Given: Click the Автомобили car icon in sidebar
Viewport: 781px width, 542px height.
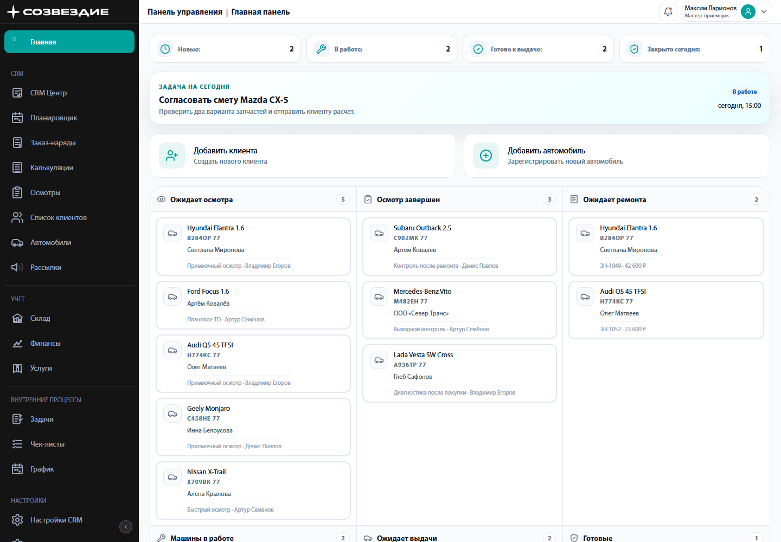Looking at the screenshot, I should [17, 242].
